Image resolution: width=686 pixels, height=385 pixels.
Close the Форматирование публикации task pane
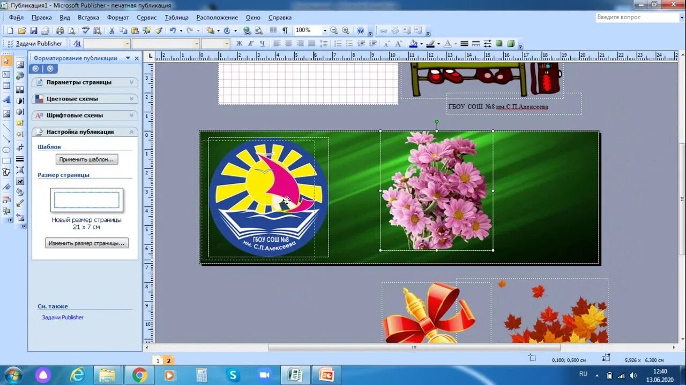pos(137,58)
